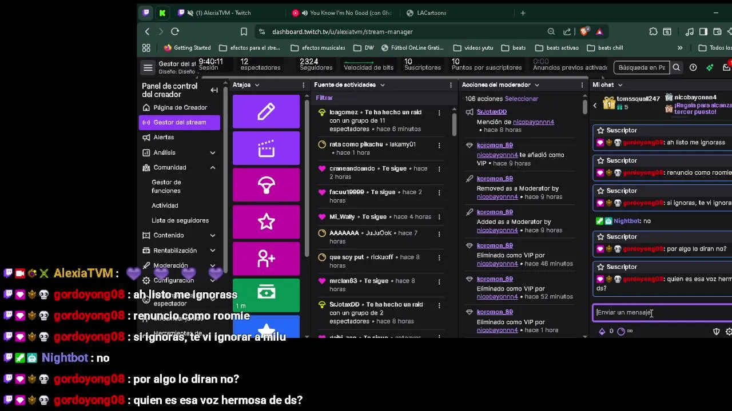732x411 pixels.
Task: Open the browser apps grid icon
Action: (146, 48)
